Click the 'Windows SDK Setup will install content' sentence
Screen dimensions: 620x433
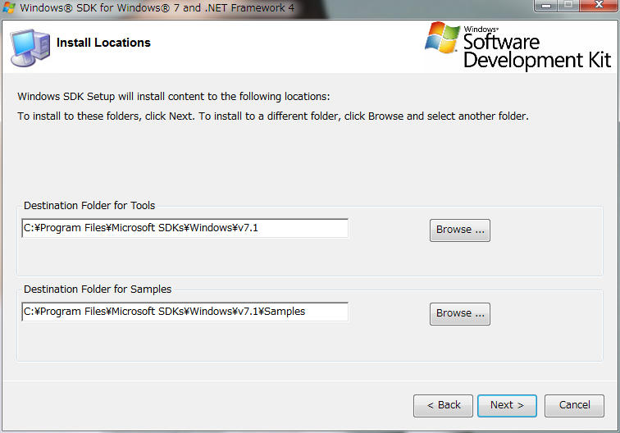pos(174,97)
